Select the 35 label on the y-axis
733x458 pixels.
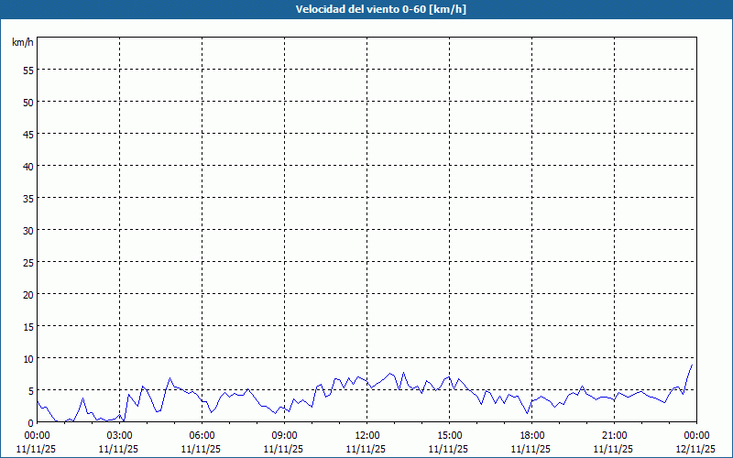point(27,198)
